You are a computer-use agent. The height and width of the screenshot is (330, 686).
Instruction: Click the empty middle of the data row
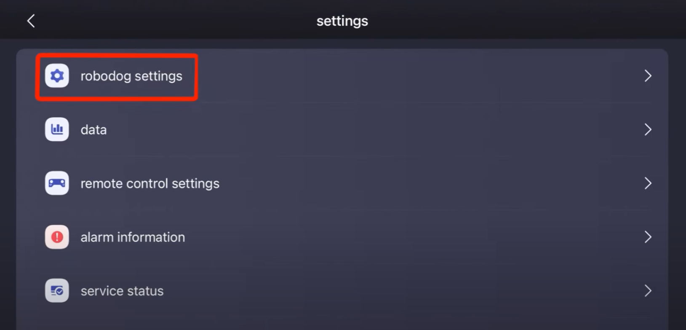358,129
